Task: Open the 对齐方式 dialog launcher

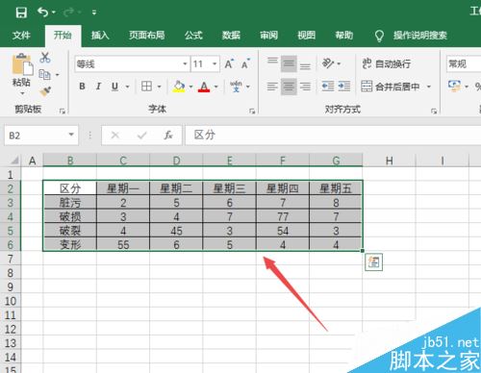Action: click(434, 111)
